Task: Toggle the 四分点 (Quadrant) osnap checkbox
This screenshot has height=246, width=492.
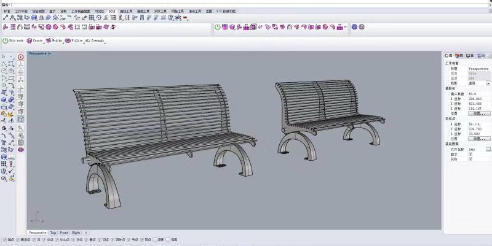Action: click(x=113, y=240)
